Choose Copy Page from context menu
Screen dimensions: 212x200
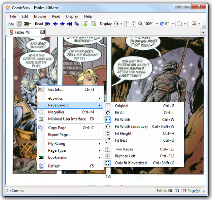coord(70,128)
